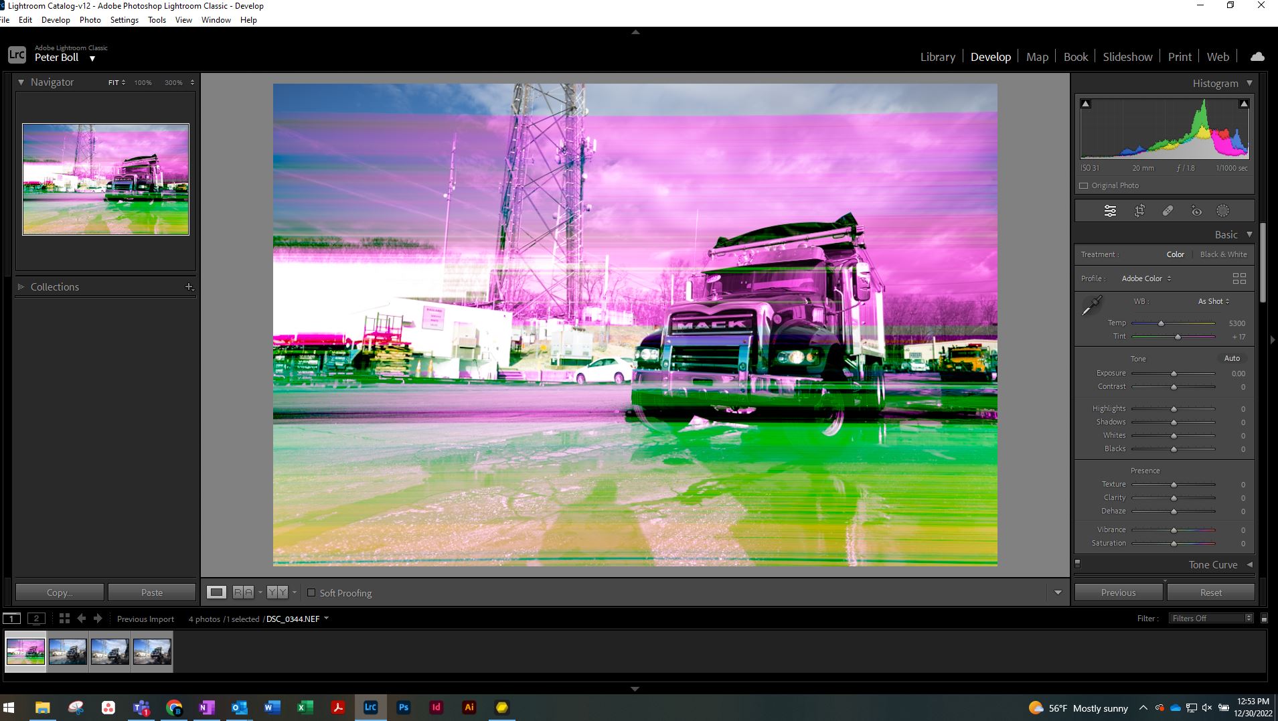Image resolution: width=1278 pixels, height=721 pixels.
Task: Open the Photo menu
Action: pyautogui.click(x=90, y=19)
